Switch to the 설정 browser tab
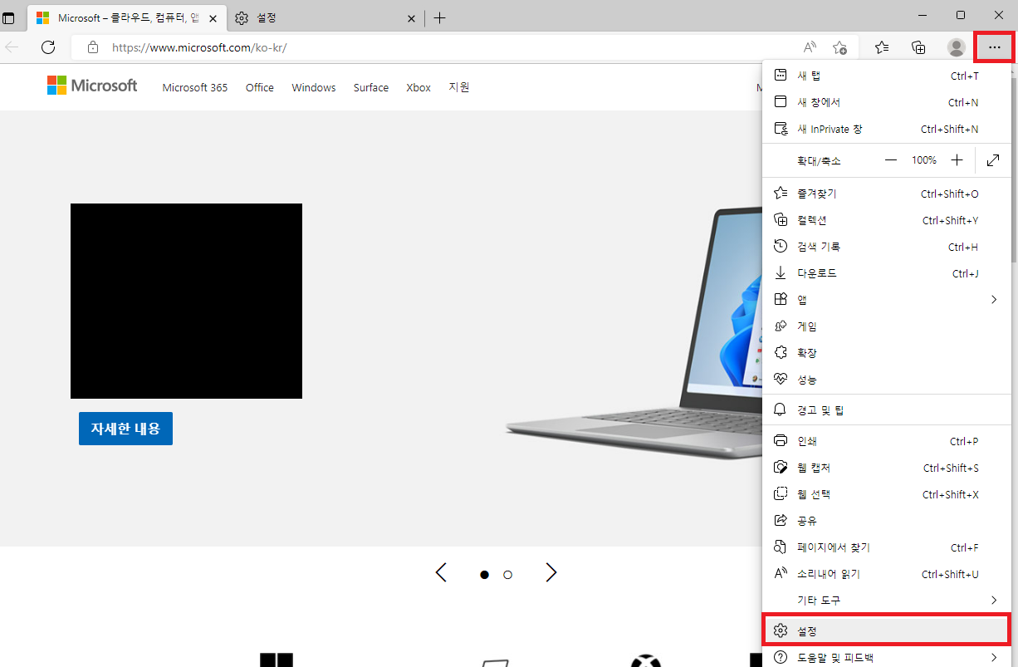The width and height of the screenshot is (1018, 667). click(x=325, y=18)
